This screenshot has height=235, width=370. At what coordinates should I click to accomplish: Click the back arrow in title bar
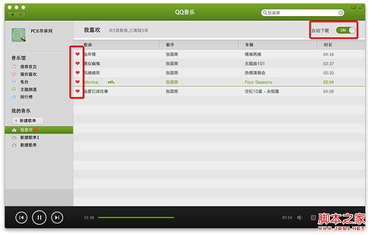pyautogui.click(x=12, y=15)
